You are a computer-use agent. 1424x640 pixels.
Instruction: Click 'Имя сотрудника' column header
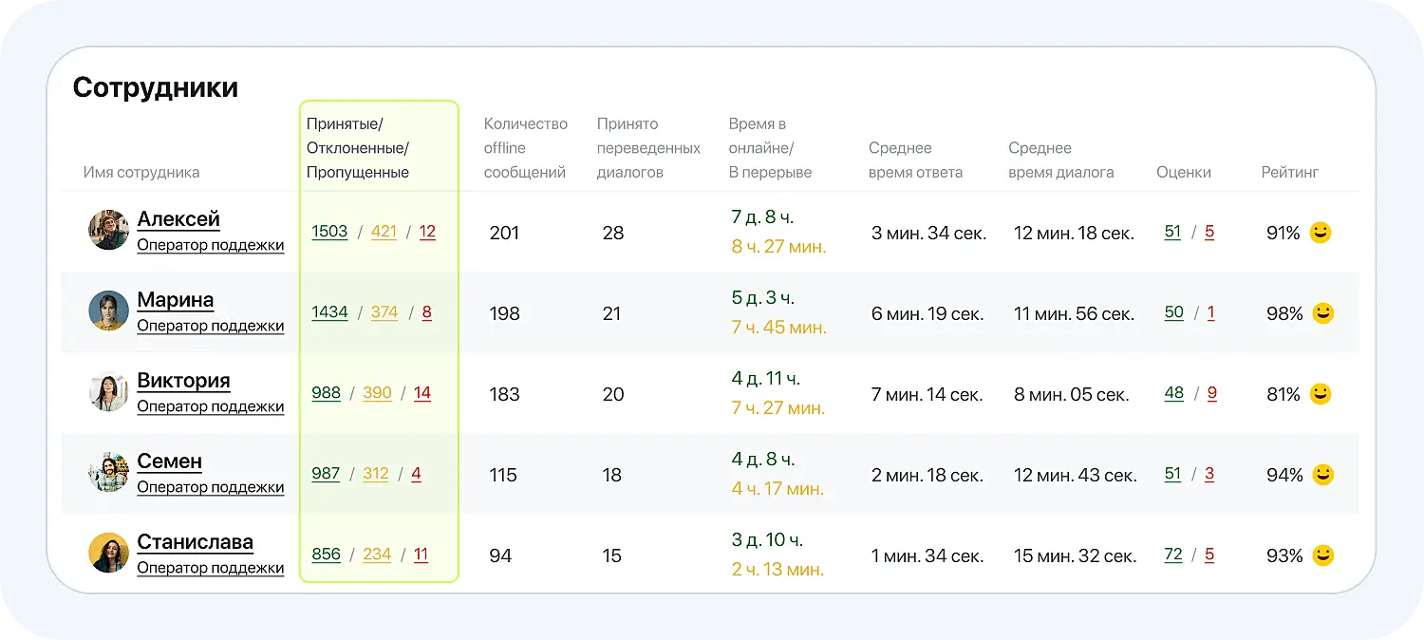141,172
